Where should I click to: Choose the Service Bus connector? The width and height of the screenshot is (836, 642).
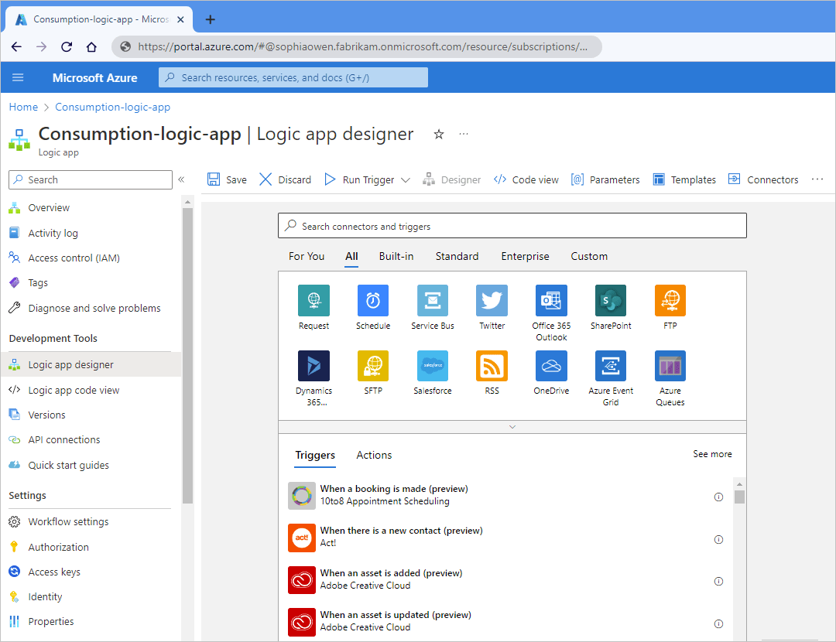point(432,300)
